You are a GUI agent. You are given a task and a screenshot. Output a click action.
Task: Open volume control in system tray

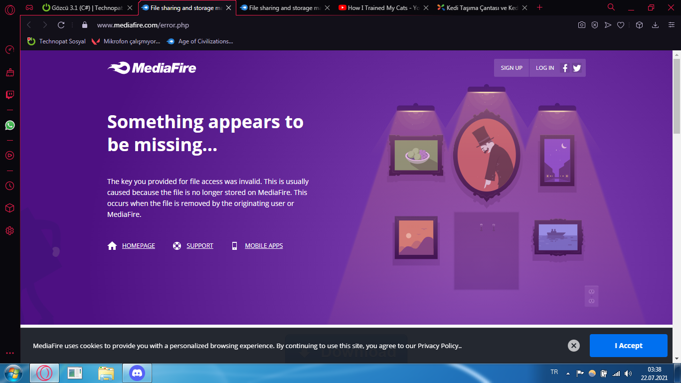pyautogui.click(x=628, y=373)
